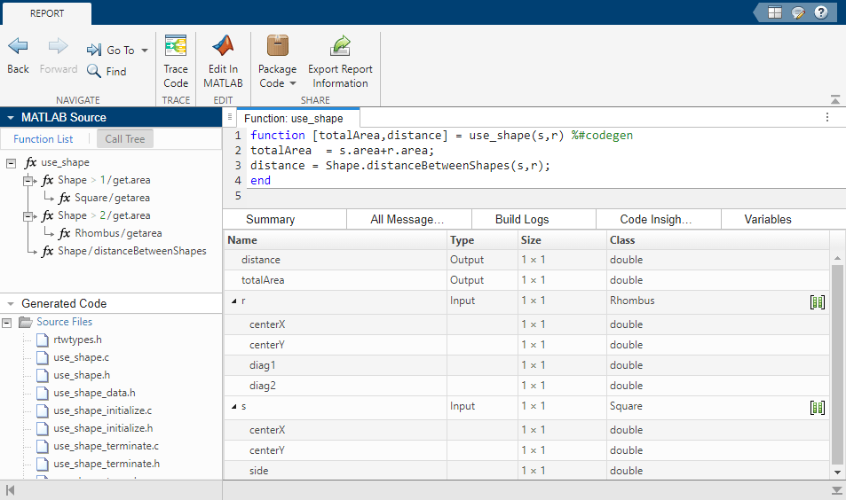Collapse the Source Files folder tree
The height and width of the screenshot is (500, 846).
8,323
